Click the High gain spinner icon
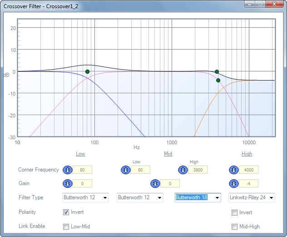The width and height of the screenshot is (287, 237). coord(234,183)
